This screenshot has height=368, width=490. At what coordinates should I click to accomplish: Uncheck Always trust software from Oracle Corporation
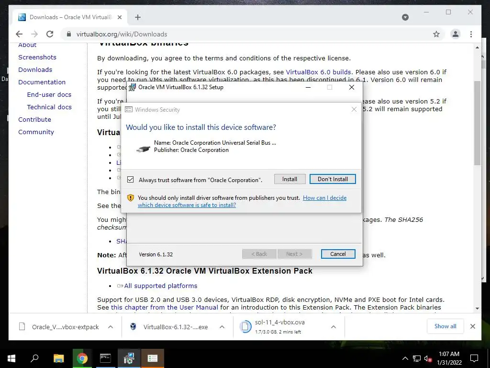(130, 180)
